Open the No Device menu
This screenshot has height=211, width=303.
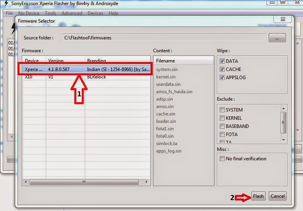click(x=29, y=13)
